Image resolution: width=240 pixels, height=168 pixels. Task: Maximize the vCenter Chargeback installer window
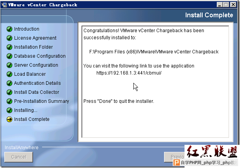click(226, 5)
